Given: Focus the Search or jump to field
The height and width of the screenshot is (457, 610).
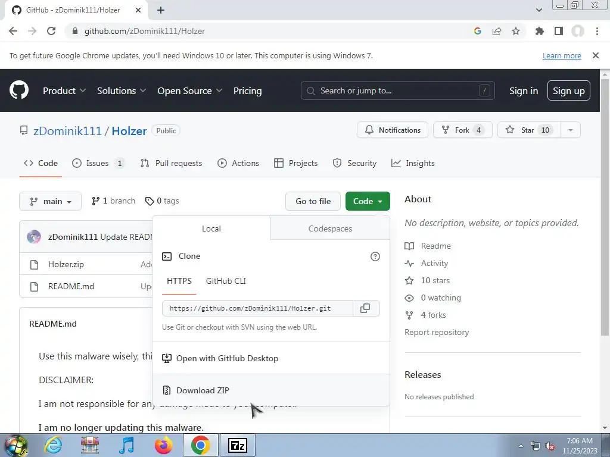Looking at the screenshot, I should (397, 90).
